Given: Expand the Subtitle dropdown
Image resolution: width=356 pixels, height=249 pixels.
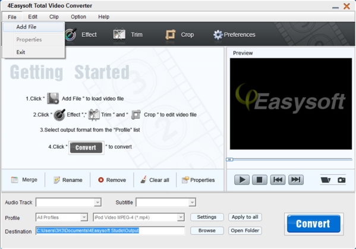Looking at the screenshot, I should click(x=192, y=202).
